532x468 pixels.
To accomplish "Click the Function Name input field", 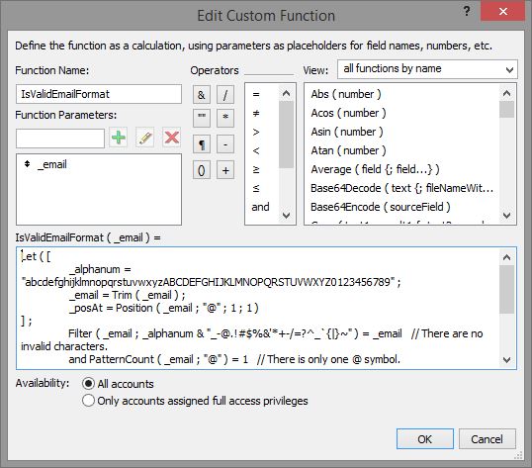I will tap(99, 94).
